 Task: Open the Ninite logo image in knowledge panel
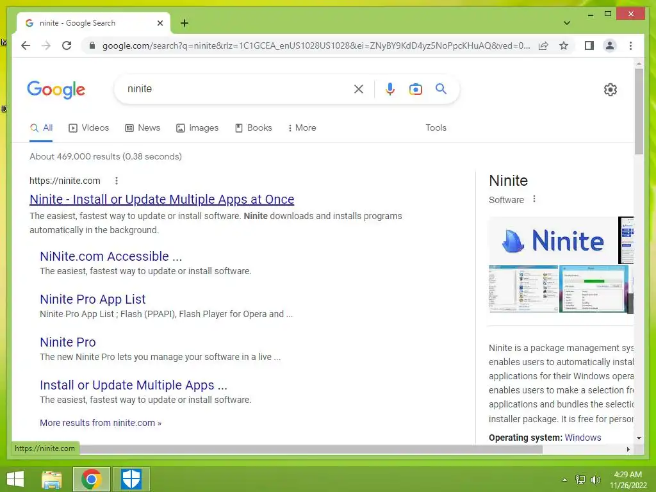coord(552,241)
